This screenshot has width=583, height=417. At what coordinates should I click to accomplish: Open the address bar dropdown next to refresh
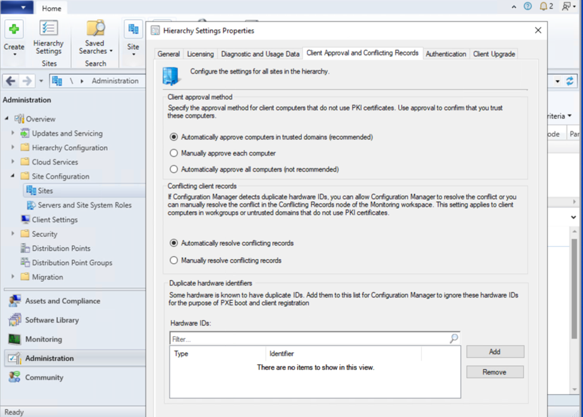pos(557,81)
